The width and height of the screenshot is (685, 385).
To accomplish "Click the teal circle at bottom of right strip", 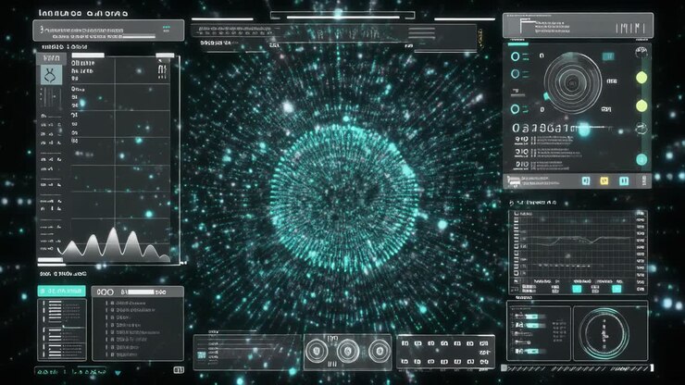I will (x=641, y=159).
